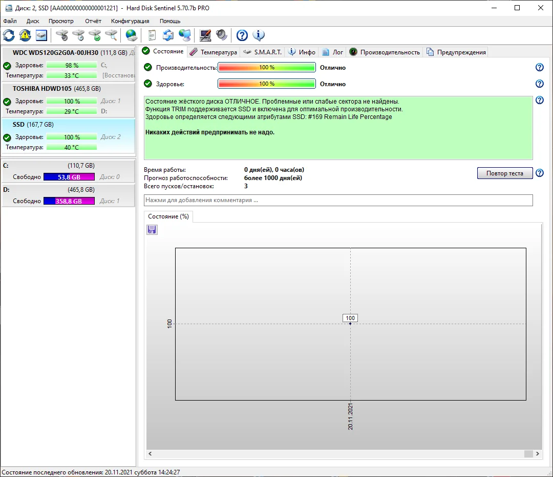Click the 100 data point label on chart

point(350,318)
